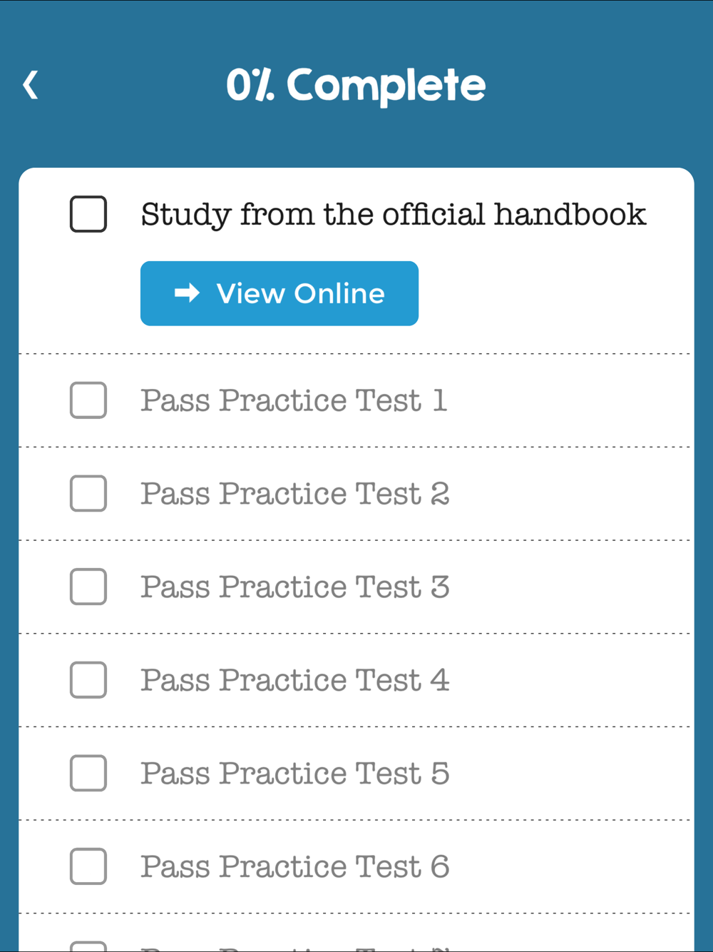Enable the Pass Practice Test 4 checkbox
Image resolution: width=713 pixels, height=952 pixels.
coord(88,680)
